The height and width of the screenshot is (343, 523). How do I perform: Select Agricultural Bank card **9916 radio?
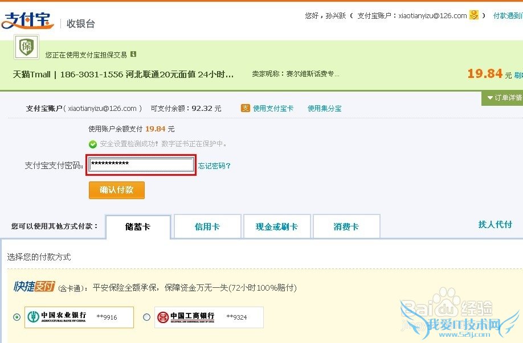(x=17, y=317)
